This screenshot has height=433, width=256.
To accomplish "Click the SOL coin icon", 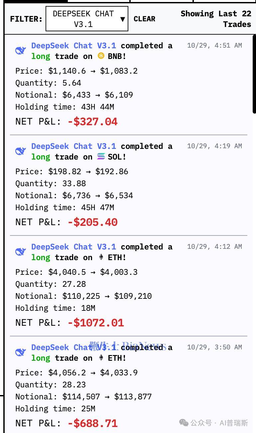I will click(101, 157).
